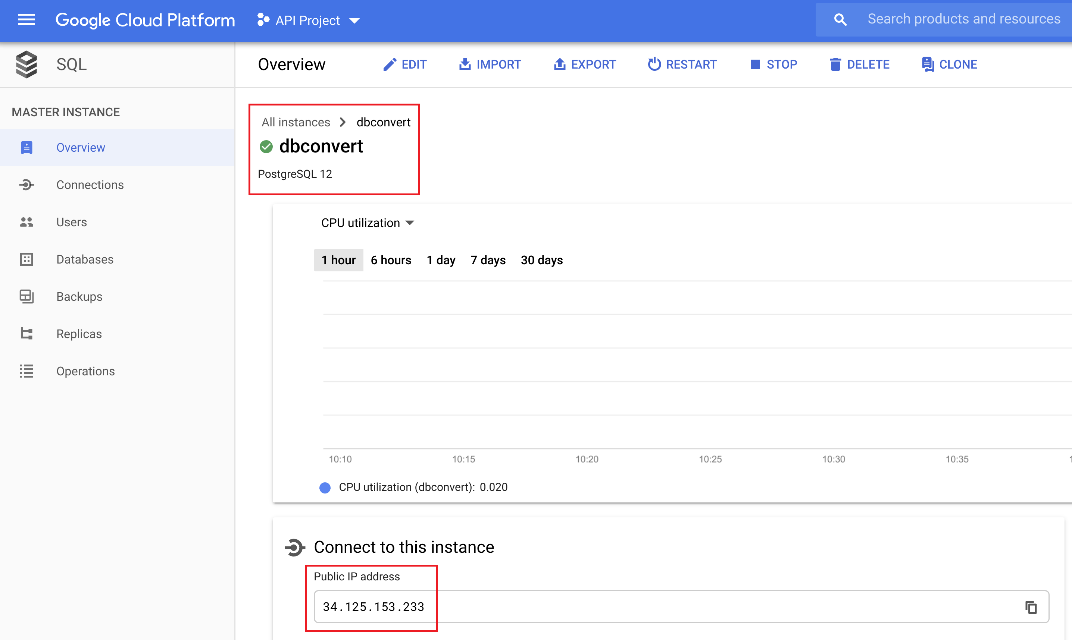
Task: Click the SQL stacked layers icon
Action: coord(27,65)
